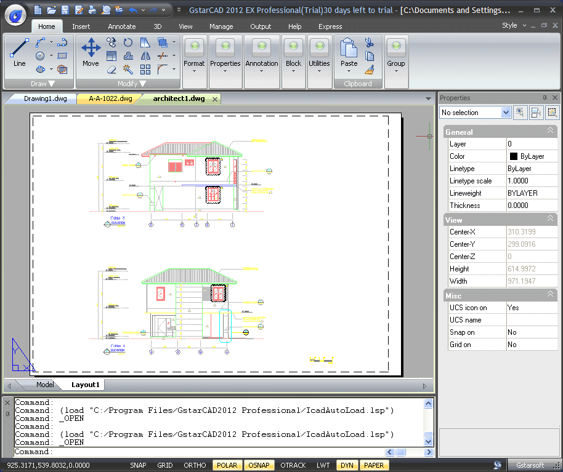Viewport: 563px width, 472px height.
Task: Open the Utilities dropdown panel
Action: pyautogui.click(x=319, y=62)
